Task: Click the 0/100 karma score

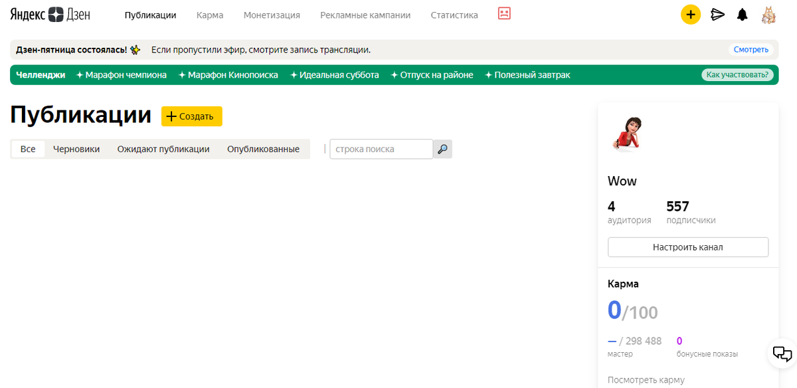Action: [633, 310]
